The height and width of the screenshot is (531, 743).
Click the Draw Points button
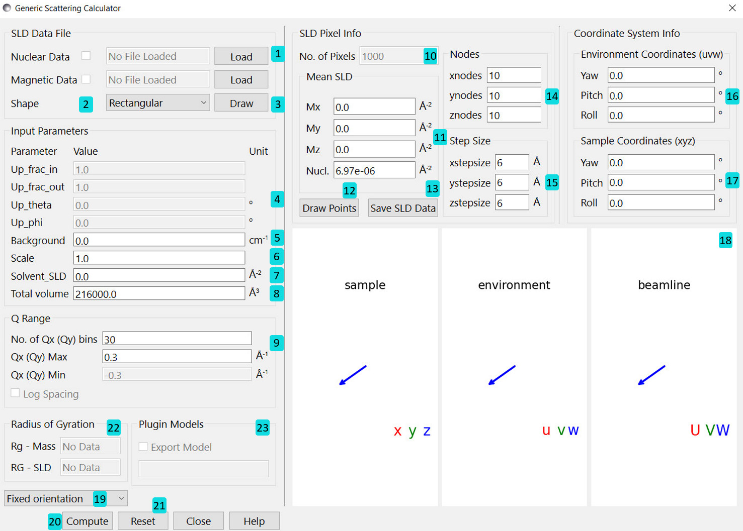coord(329,208)
